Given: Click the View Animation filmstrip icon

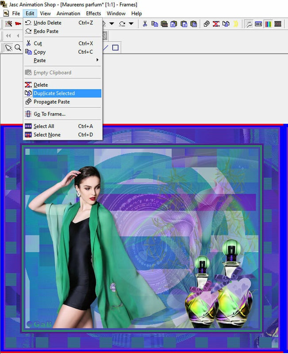Looking at the screenshot, I should (278, 24).
